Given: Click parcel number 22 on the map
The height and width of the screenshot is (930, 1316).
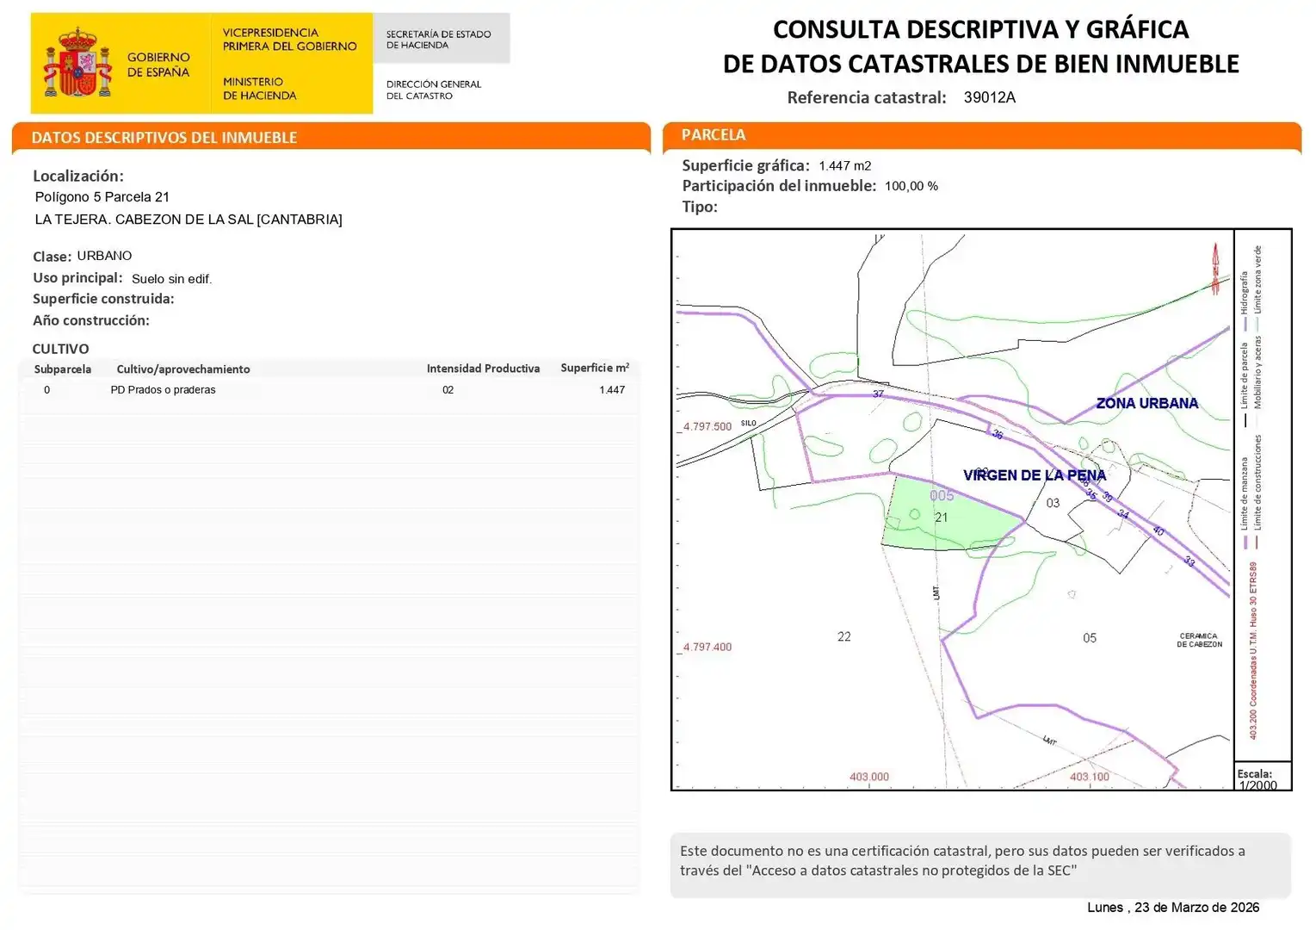Looking at the screenshot, I should [x=843, y=636].
